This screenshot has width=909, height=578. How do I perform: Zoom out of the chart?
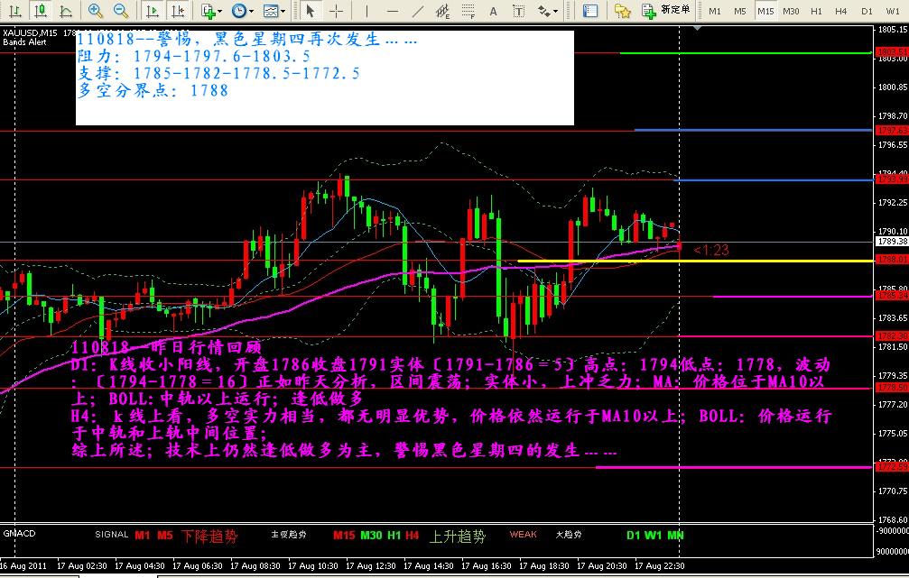[121, 11]
